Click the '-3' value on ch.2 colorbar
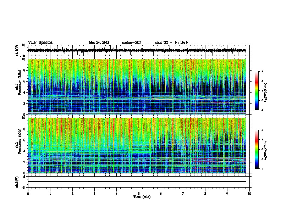Image resolution: width=281 pixels, height=217 pixels. [x=261, y=130]
